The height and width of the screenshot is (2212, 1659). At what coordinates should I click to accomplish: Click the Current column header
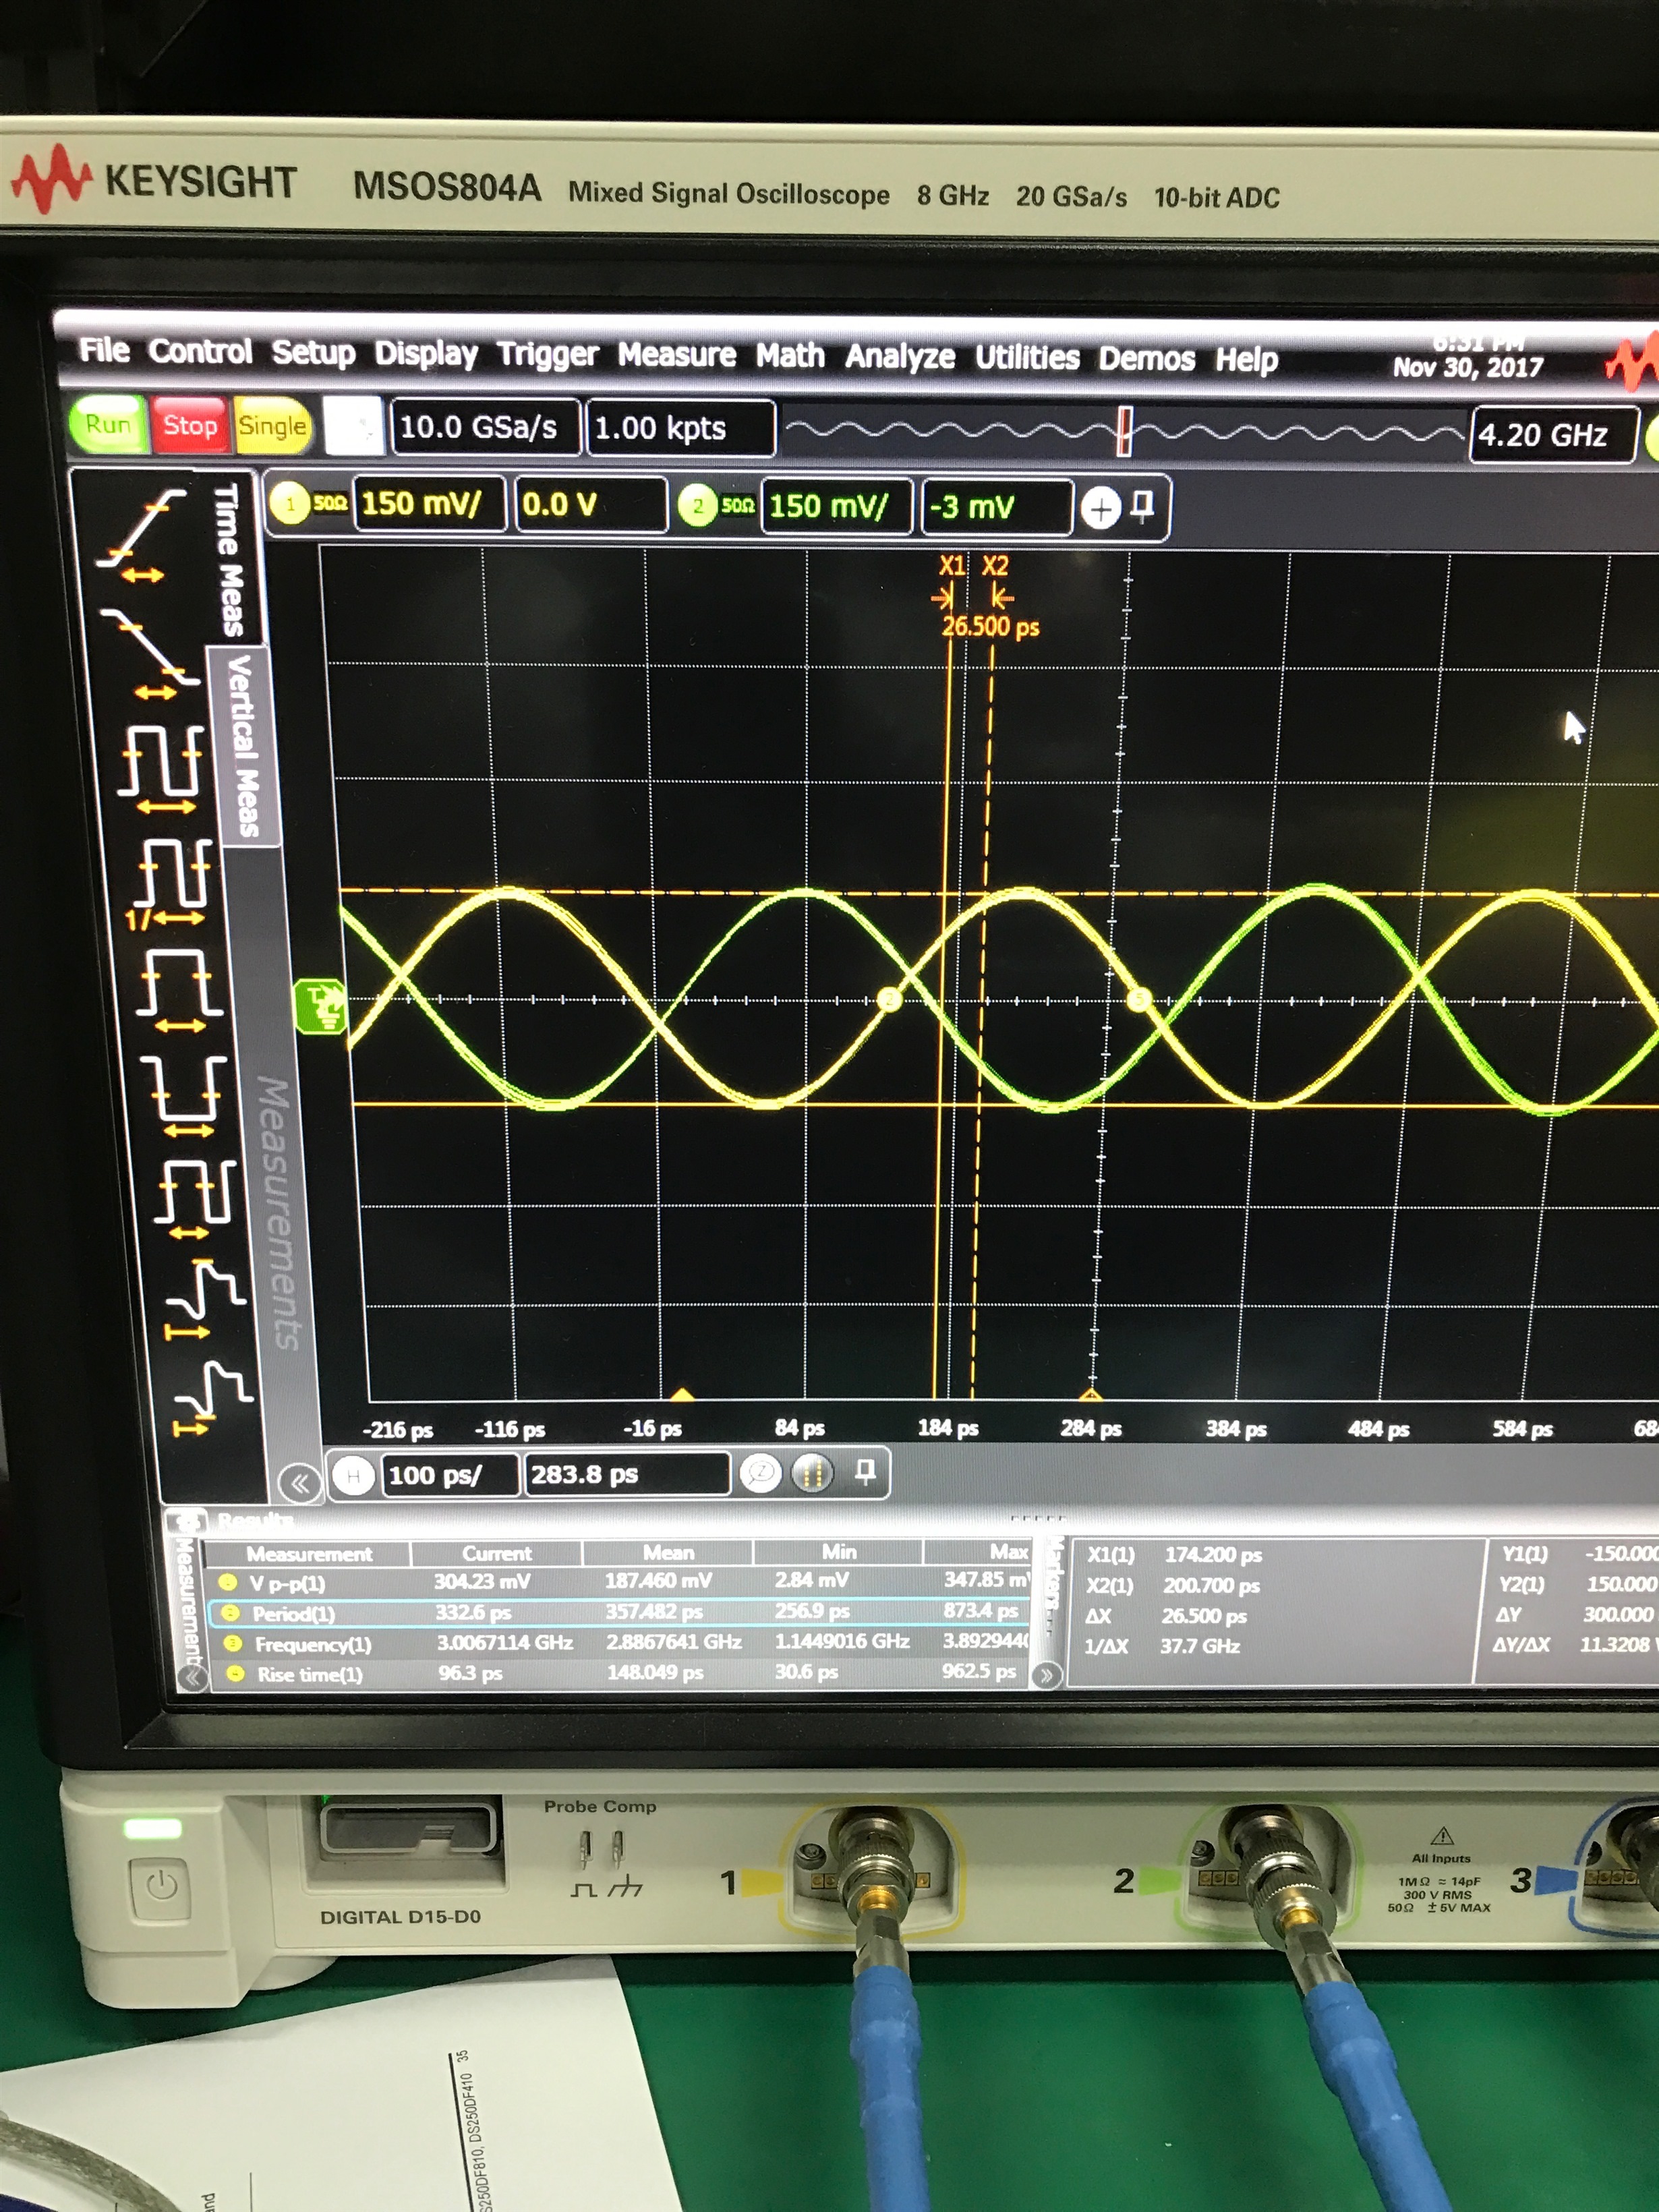coord(496,1554)
